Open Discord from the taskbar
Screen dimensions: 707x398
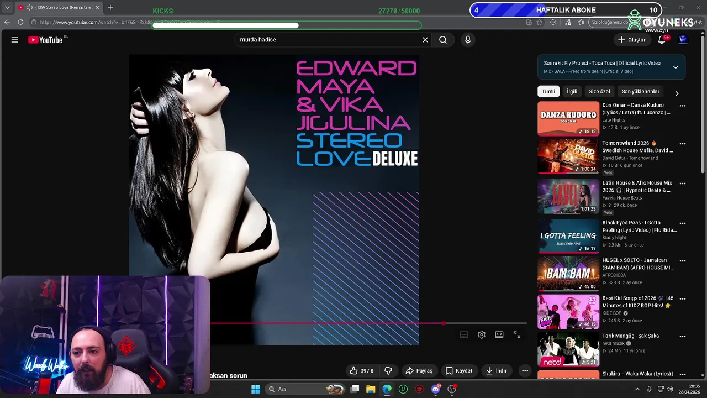pyautogui.click(x=436, y=389)
